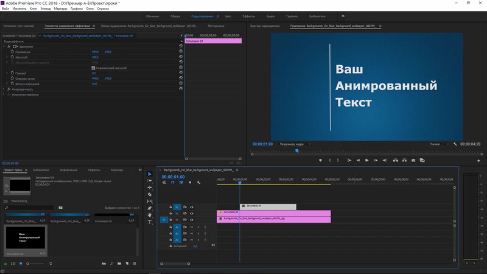This screenshot has width=487, height=274.
Task: Toggle position animation stopwatch
Action: [x=12, y=52]
